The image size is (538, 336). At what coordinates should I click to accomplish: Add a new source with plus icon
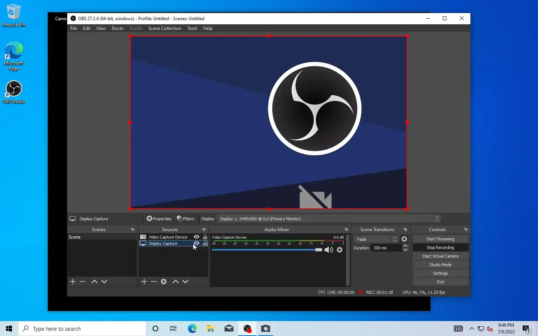click(144, 281)
